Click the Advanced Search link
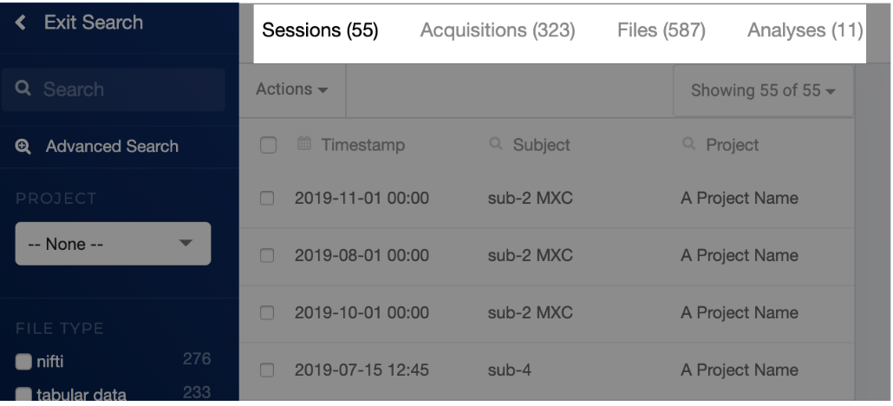The image size is (893, 406). [112, 147]
